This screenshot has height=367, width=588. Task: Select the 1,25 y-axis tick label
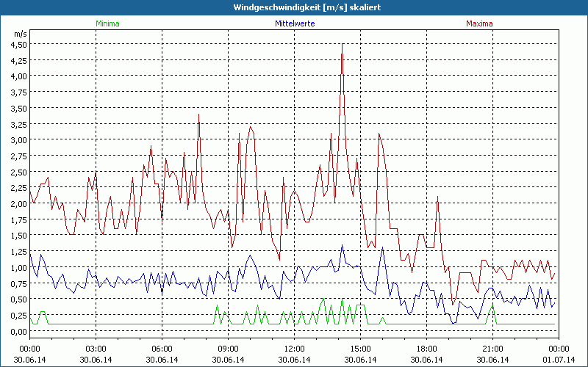[x=18, y=252]
